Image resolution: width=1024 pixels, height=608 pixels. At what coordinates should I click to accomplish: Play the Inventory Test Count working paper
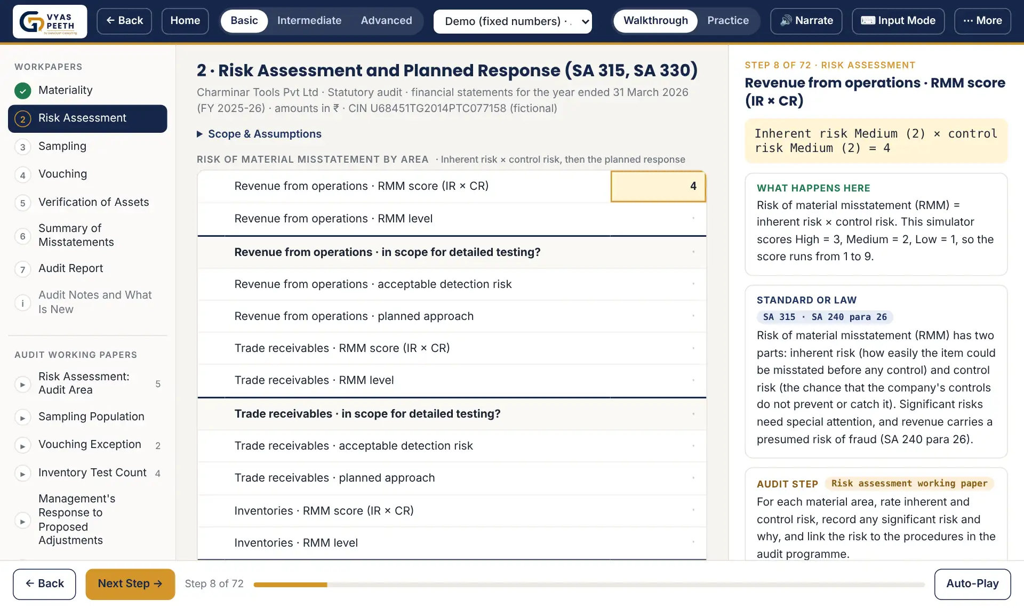[22, 474]
